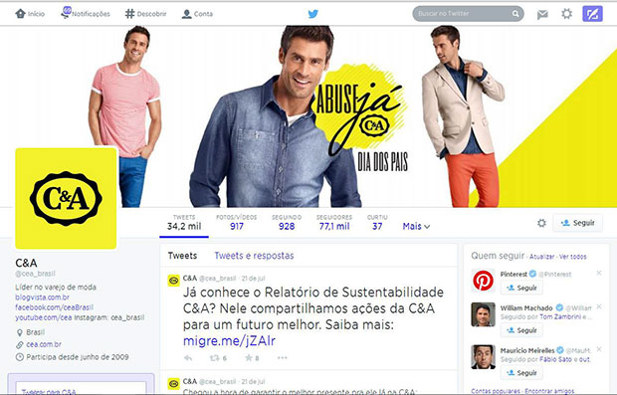Open Seguindo count tab
This screenshot has width=617, height=395.
[287, 223]
